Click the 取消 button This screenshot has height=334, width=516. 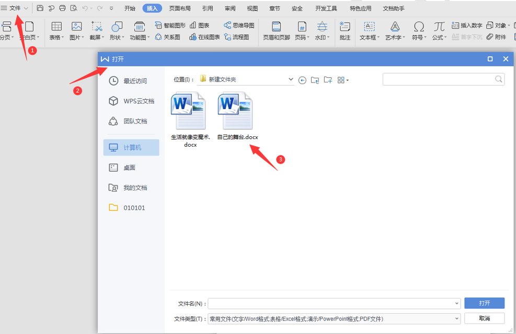485,318
